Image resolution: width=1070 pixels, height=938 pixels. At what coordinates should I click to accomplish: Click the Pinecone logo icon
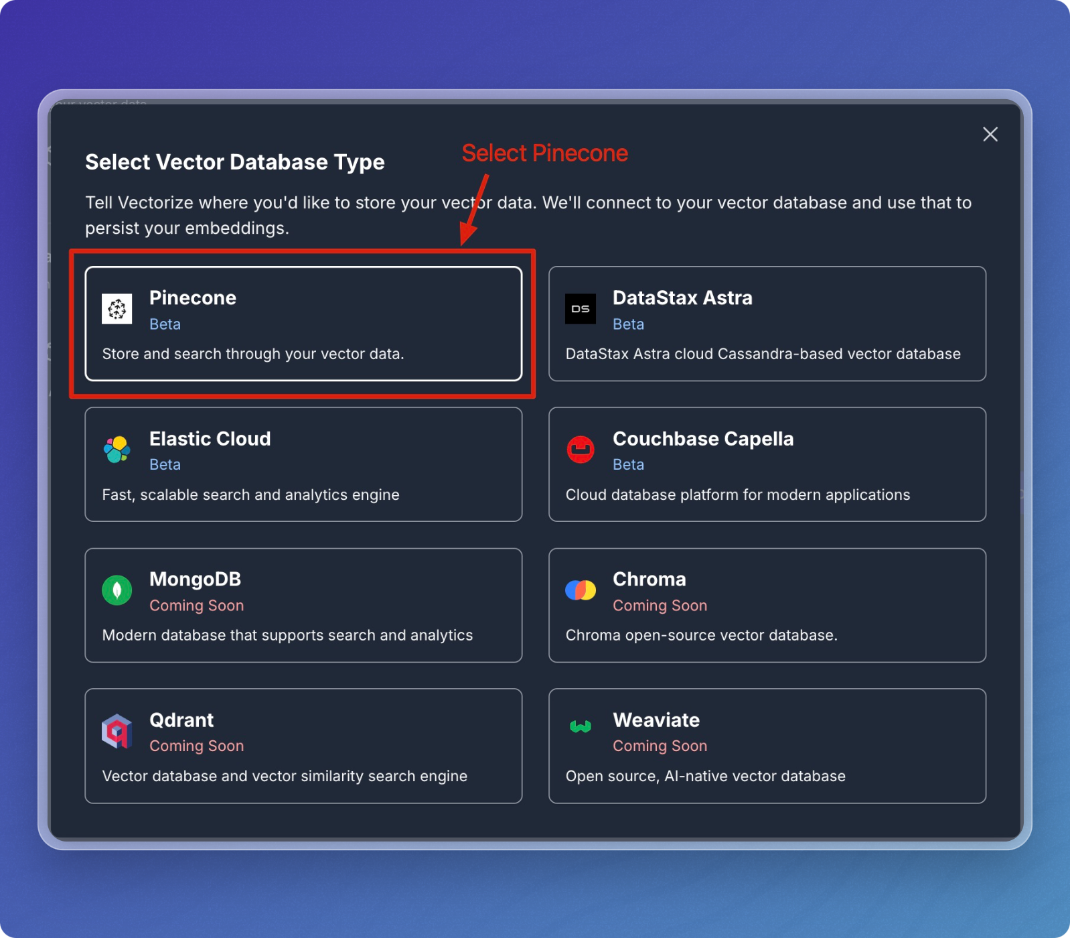coord(117,309)
